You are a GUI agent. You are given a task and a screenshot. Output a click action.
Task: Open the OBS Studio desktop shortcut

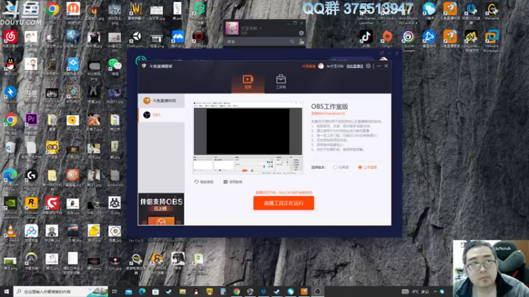(387, 11)
